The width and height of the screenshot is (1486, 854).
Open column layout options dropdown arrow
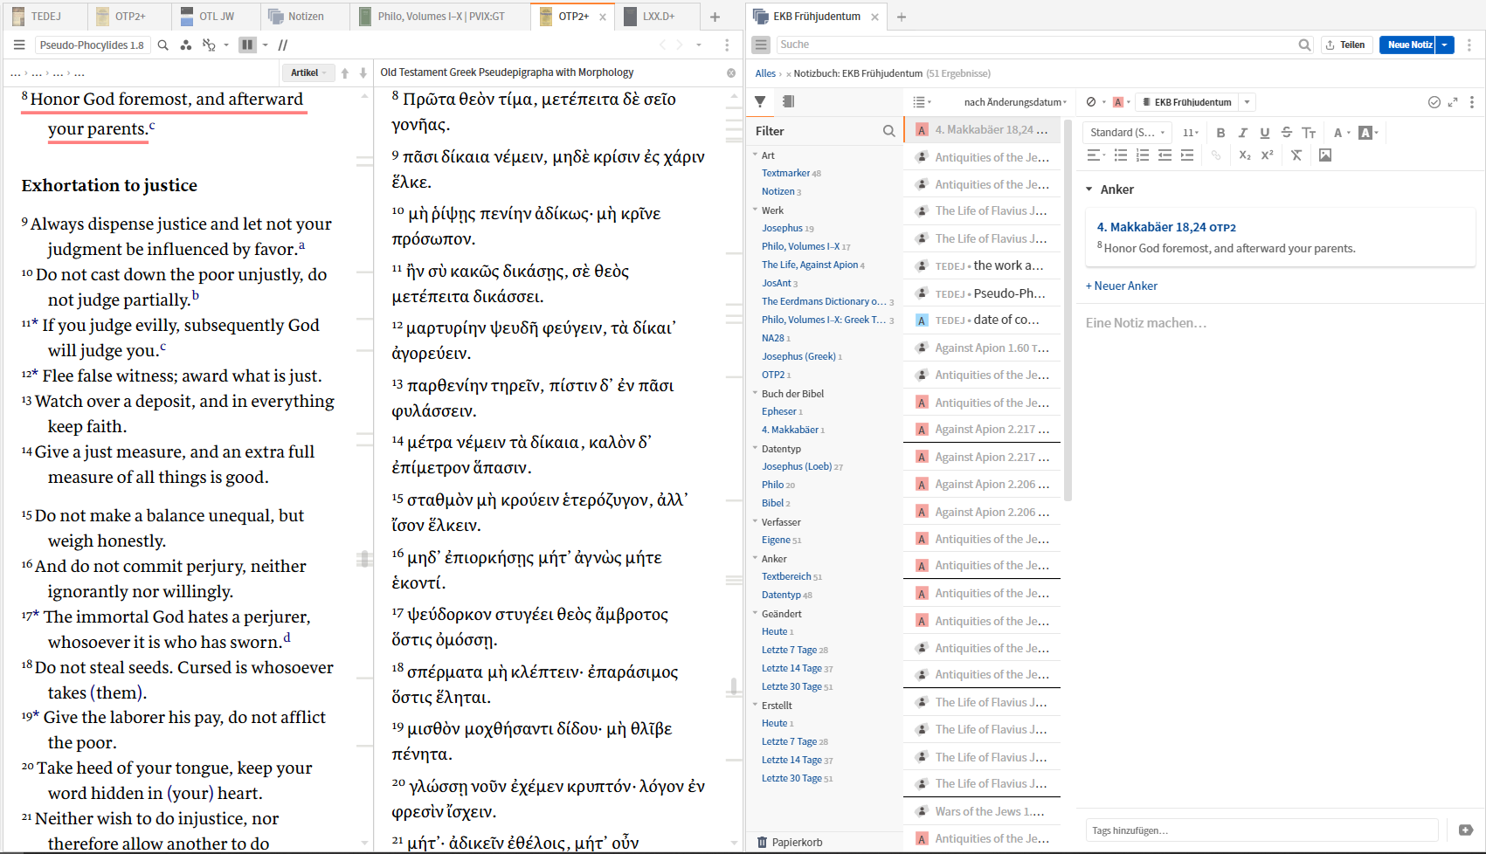point(265,45)
